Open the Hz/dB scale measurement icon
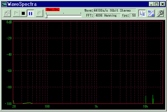The image size is (167, 112). 151,13
